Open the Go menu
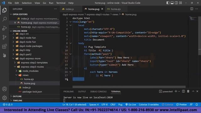This screenshot has width=201, height=113. click(44, 3)
